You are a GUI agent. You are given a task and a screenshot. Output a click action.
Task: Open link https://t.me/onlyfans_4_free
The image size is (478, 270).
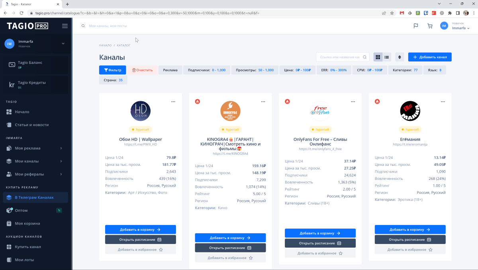pos(320,149)
